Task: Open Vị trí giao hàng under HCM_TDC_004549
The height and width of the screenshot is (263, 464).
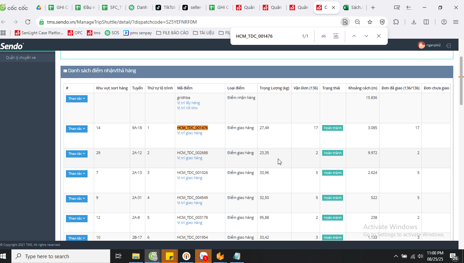Action: click(x=190, y=203)
